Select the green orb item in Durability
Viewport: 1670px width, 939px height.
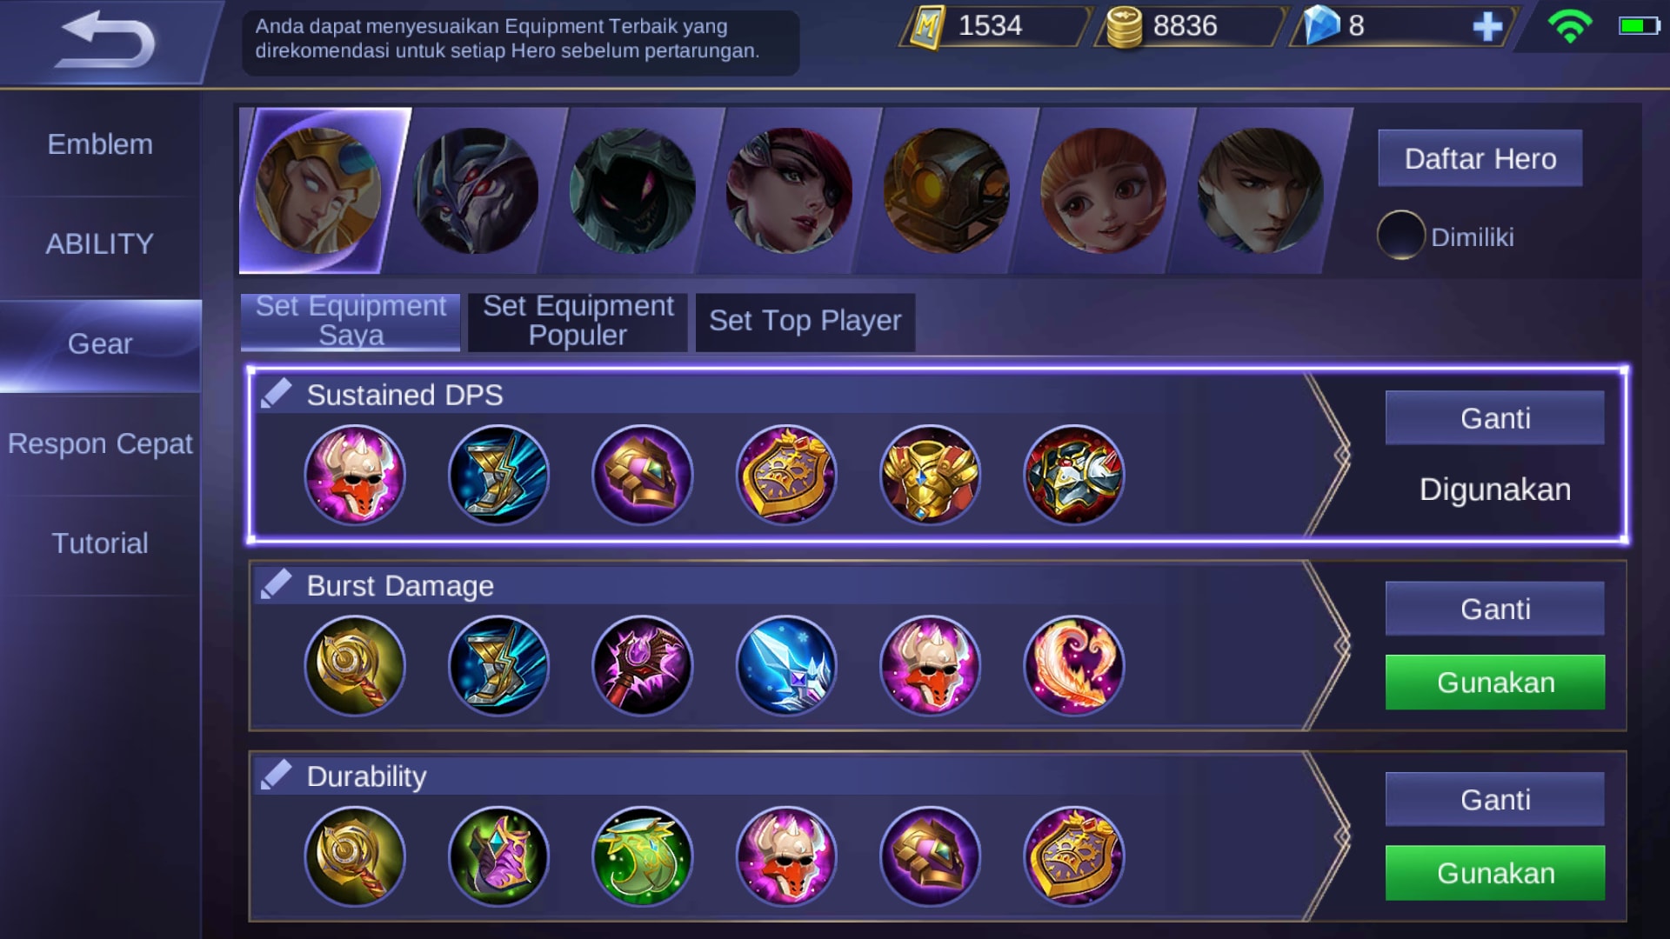(x=643, y=856)
